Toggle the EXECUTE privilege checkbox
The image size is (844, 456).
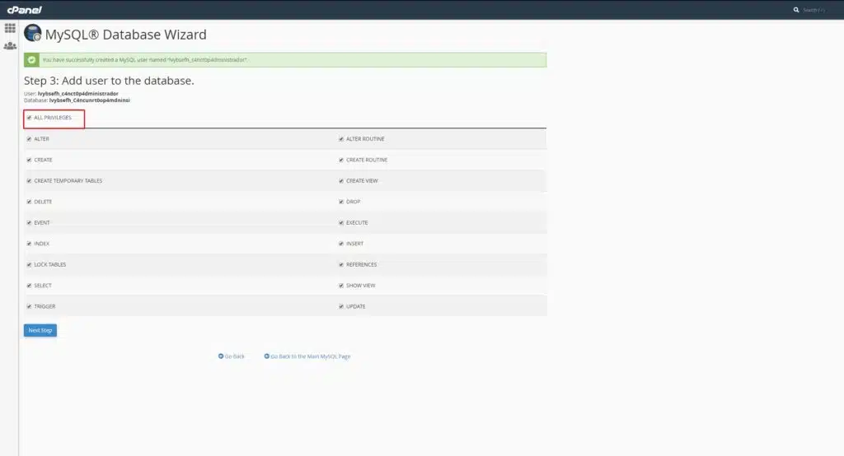click(341, 222)
